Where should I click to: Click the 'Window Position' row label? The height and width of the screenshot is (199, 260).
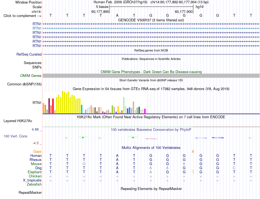point(28,2)
